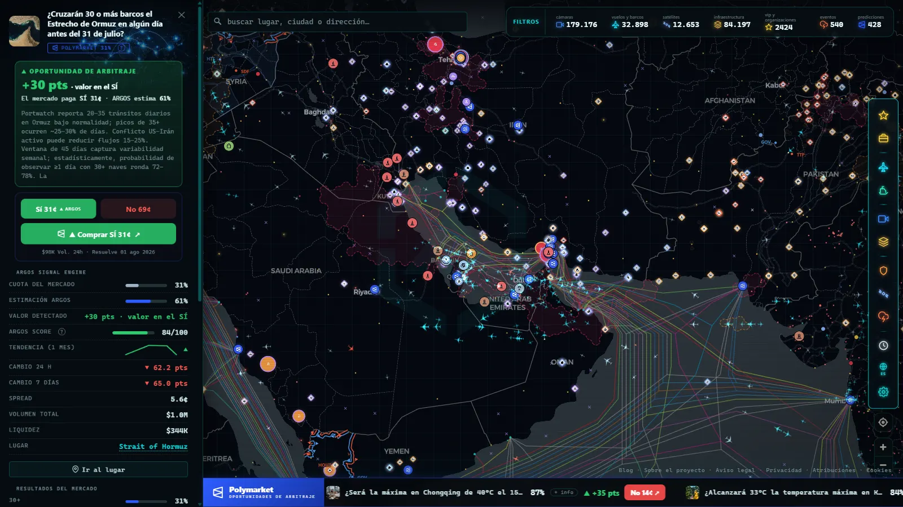Click the Strait of Hormuz market thumbnail
This screenshot has width=903, height=507.
click(25, 31)
